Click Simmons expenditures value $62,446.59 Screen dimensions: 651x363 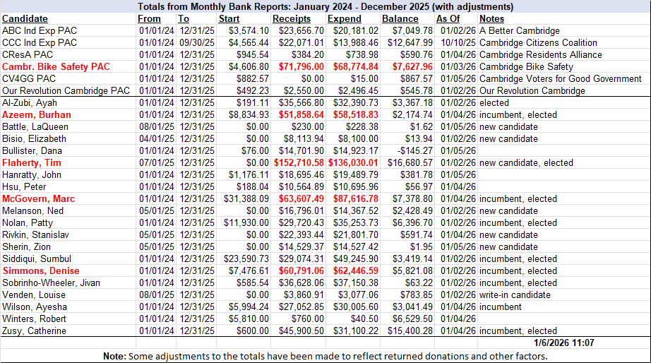[x=356, y=272]
